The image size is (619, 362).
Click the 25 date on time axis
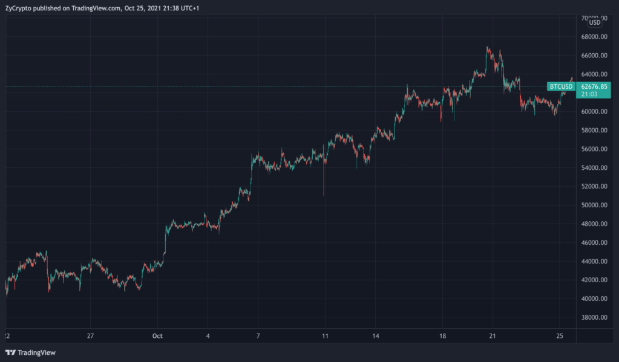pos(560,335)
